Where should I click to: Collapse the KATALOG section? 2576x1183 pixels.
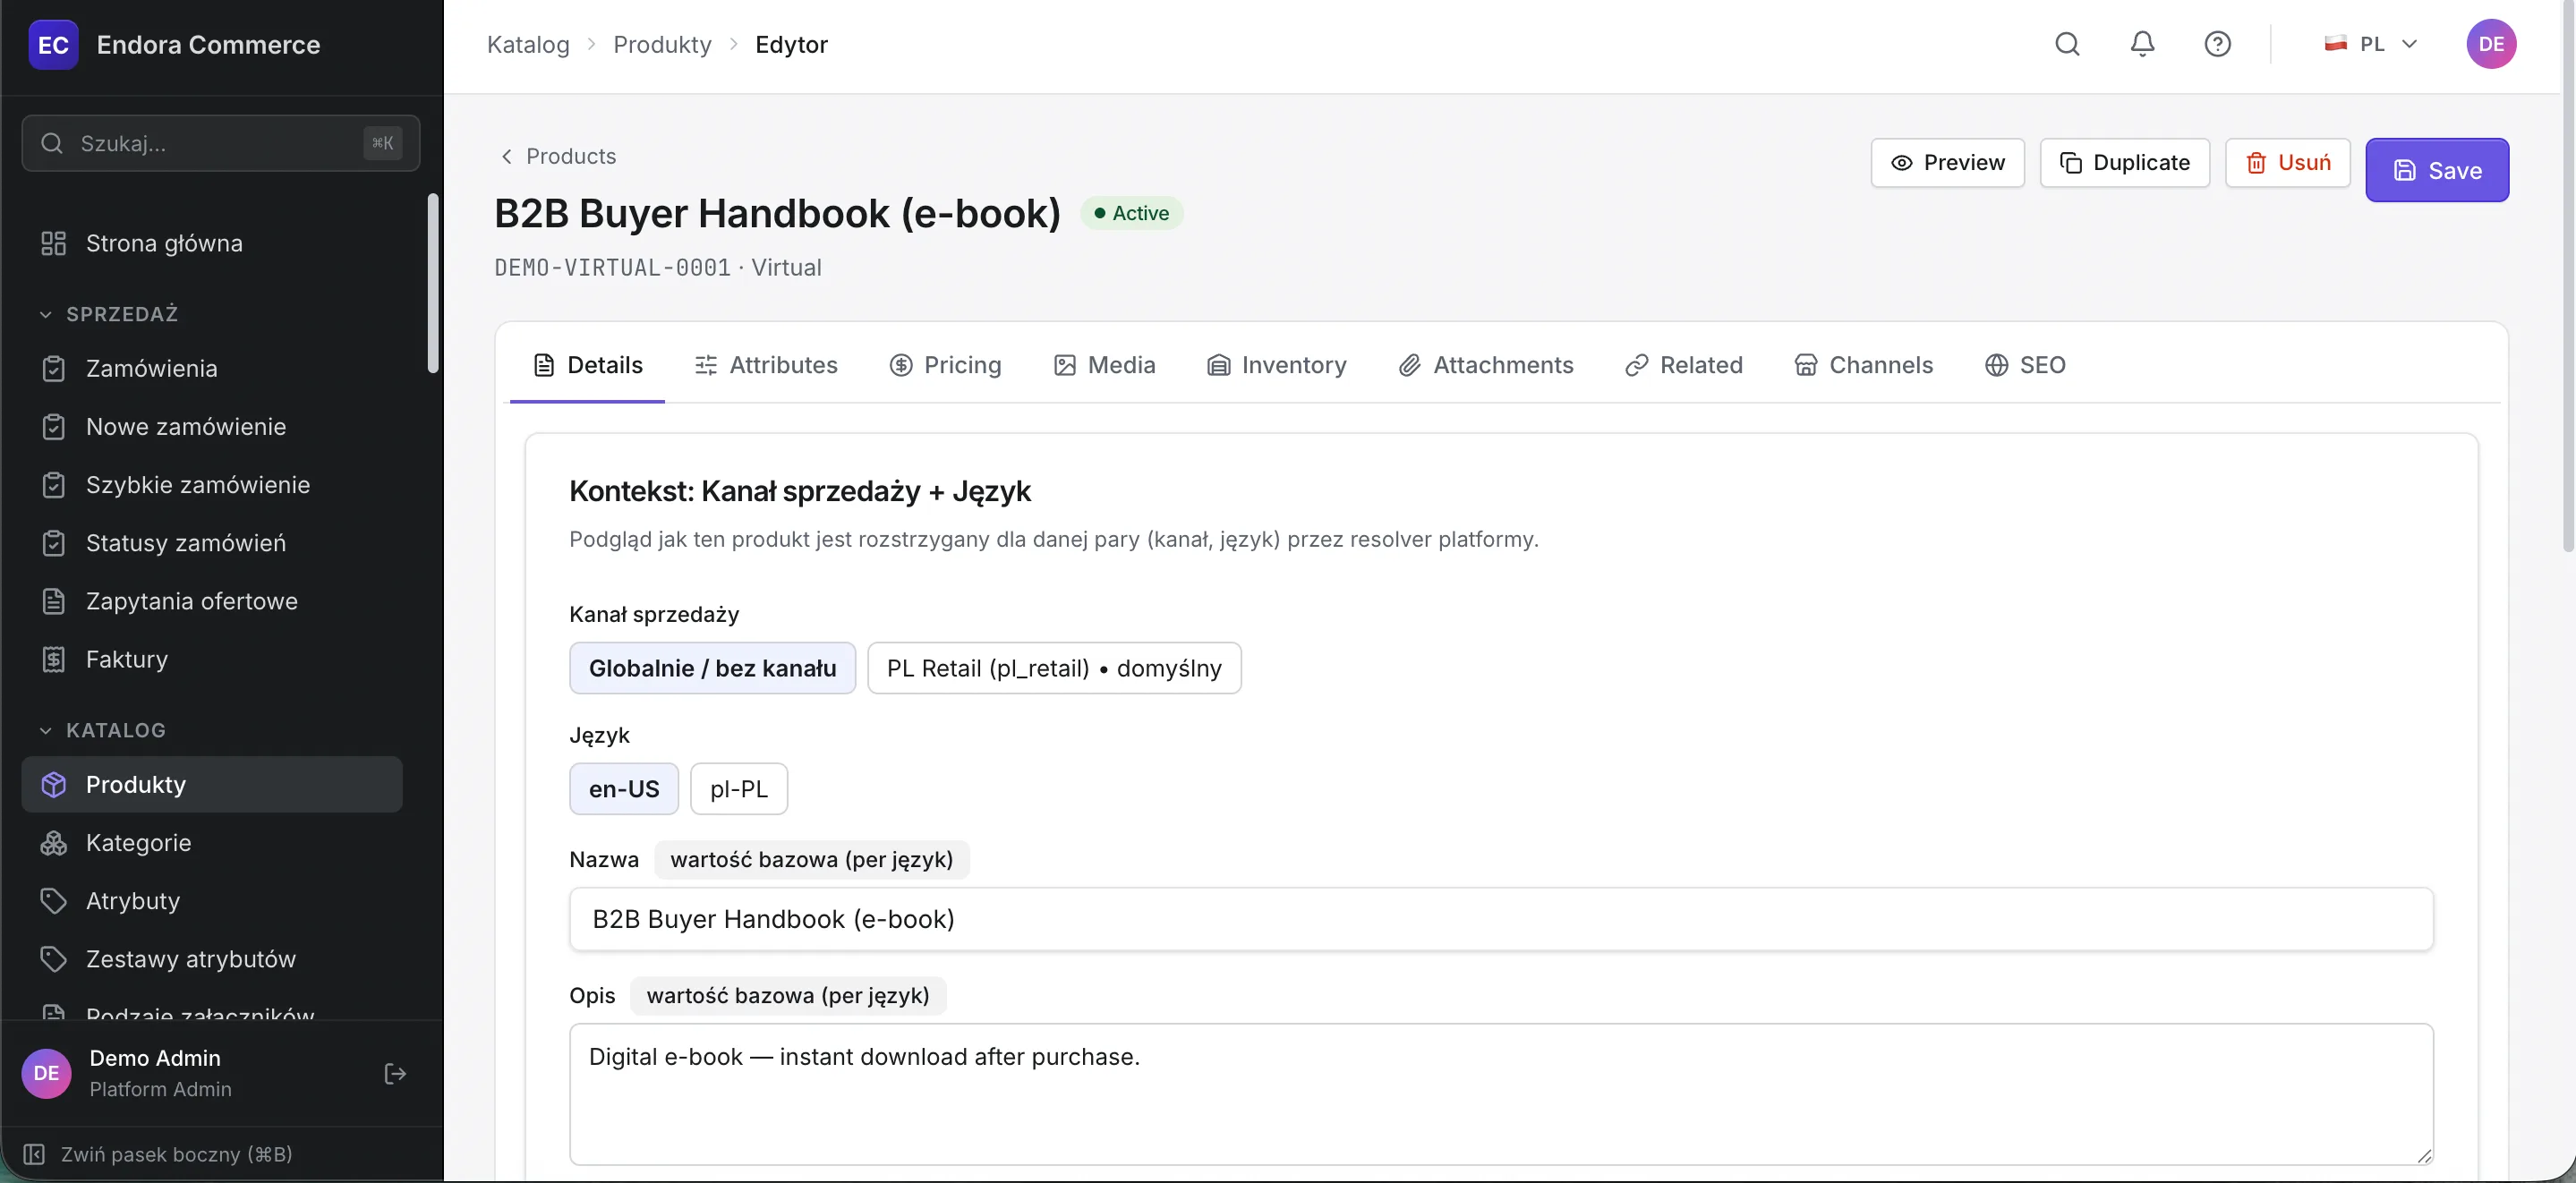pyautogui.click(x=102, y=730)
